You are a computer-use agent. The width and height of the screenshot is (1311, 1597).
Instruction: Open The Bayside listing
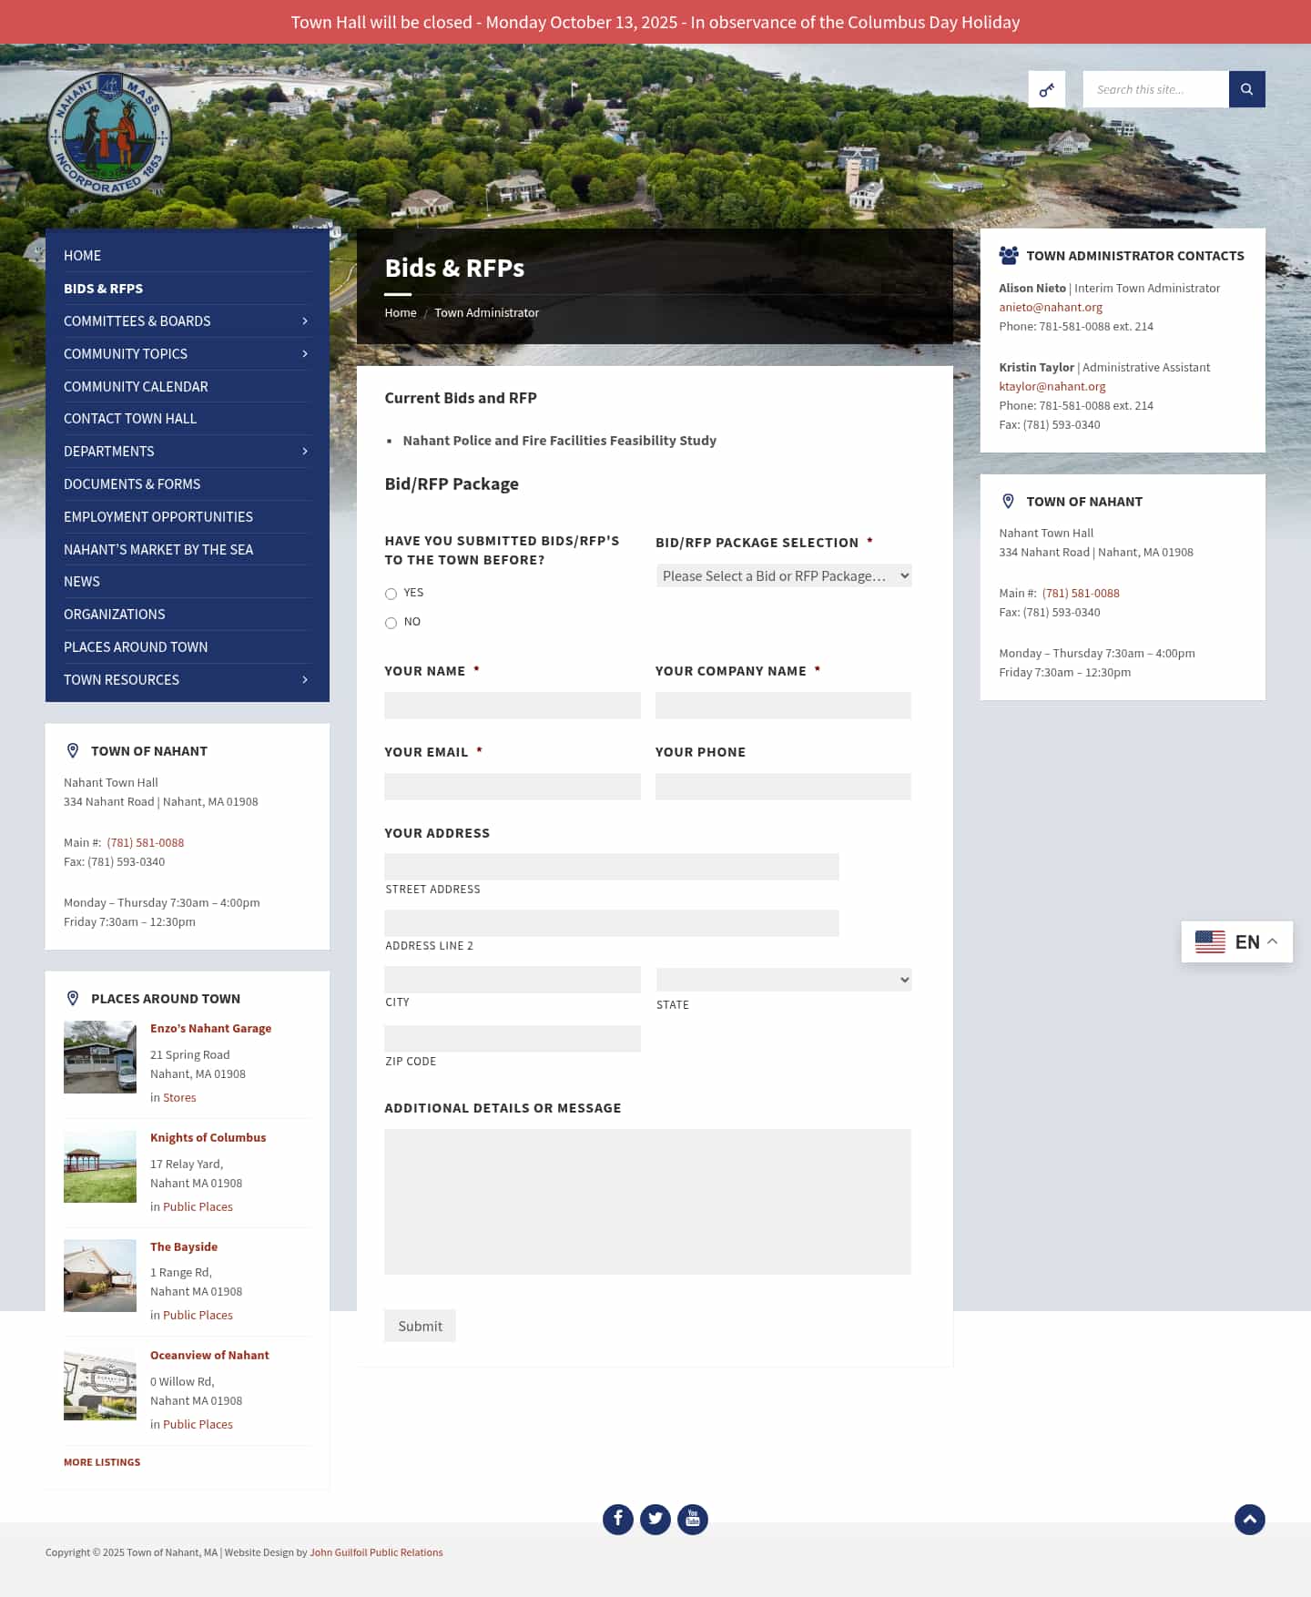point(184,1247)
